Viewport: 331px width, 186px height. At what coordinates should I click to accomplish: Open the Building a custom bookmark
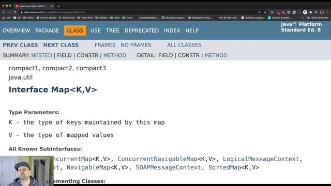point(253,18)
